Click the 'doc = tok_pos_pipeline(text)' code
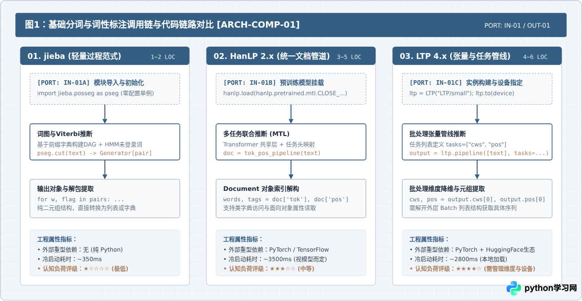The width and height of the screenshot is (582, 301). coord(272,153)
